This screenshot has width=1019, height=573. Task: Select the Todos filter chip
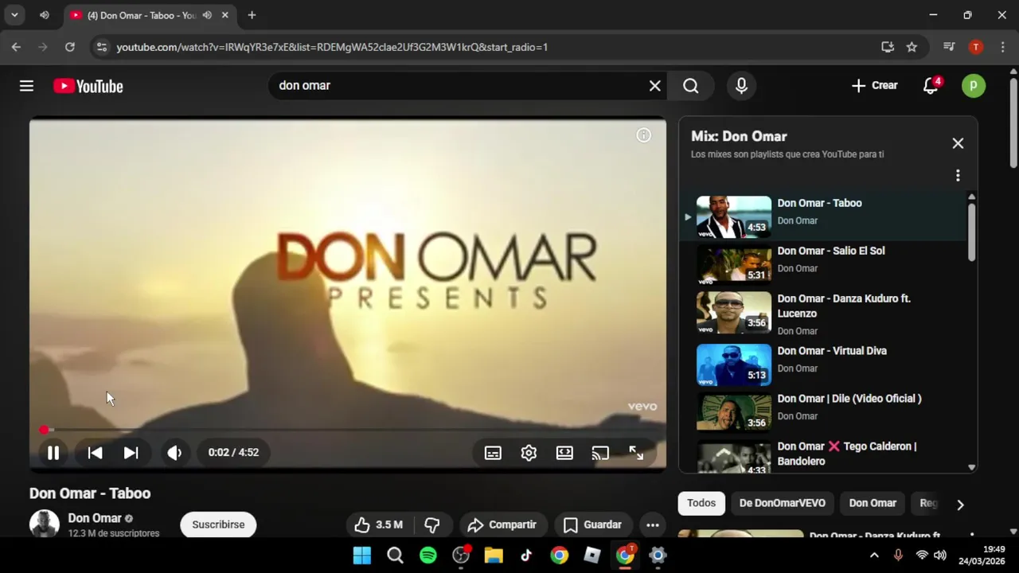[x=701, y=503]
